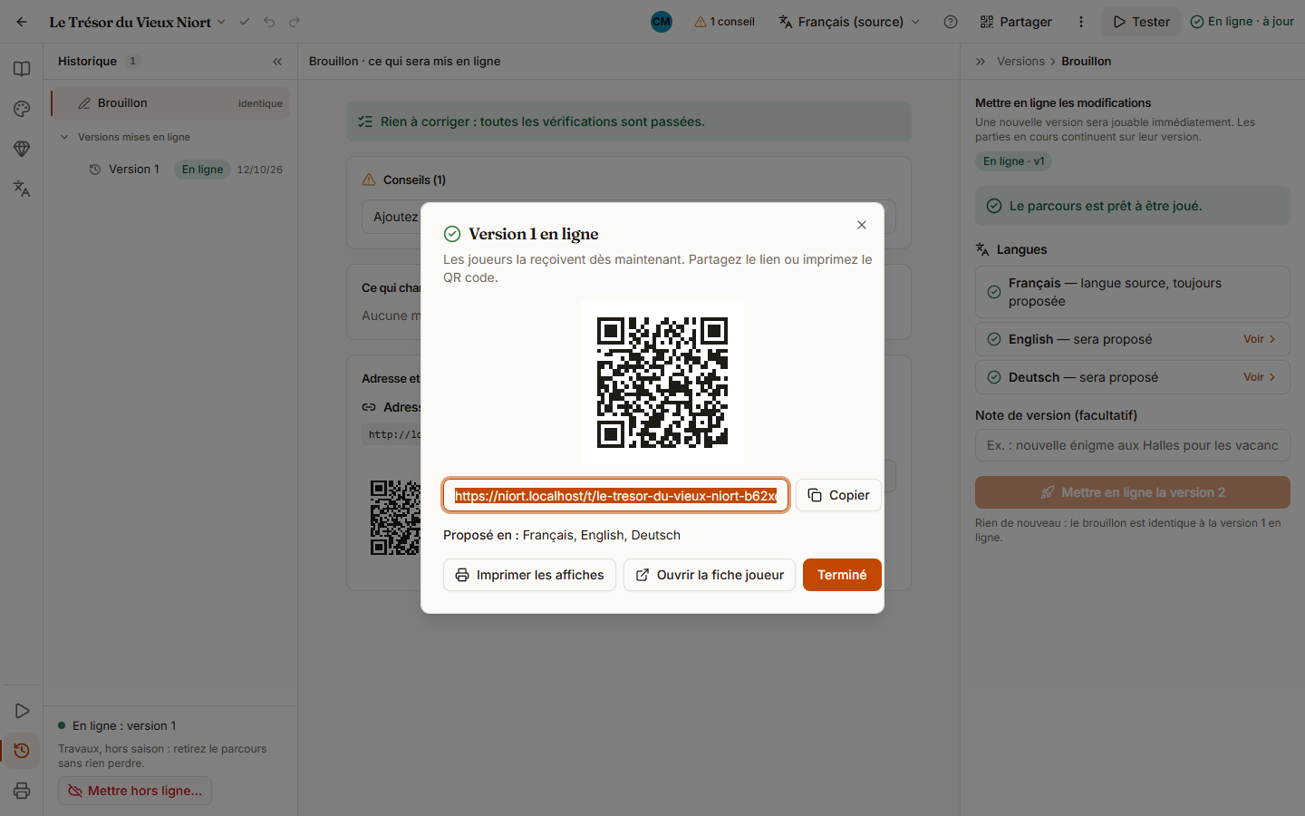Click the saved checkmark icon beside title

tap(244, 22)
